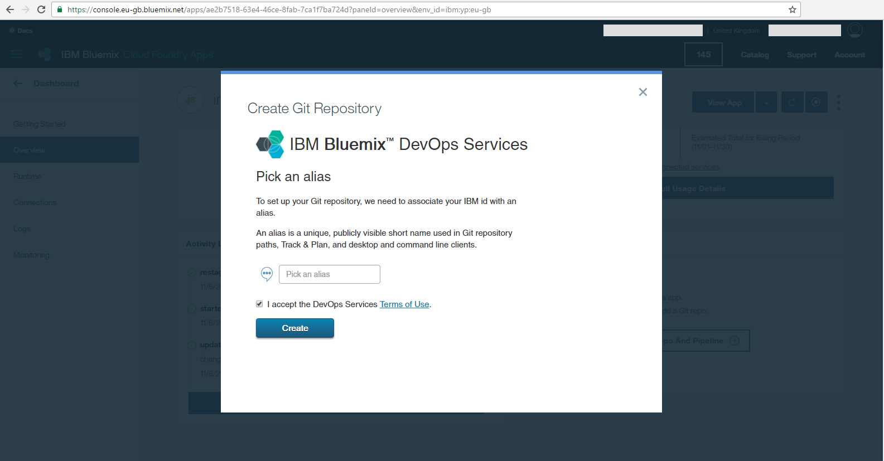Click the stop app circle icon

(x=817, y=103)
